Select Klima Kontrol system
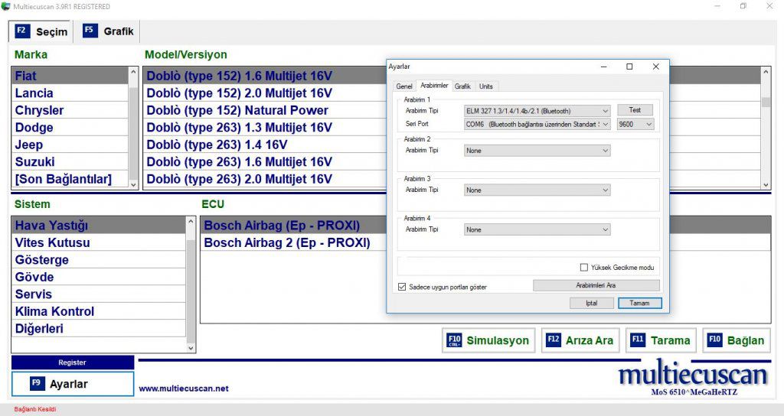784x416 pixels. tap(99, 312)
